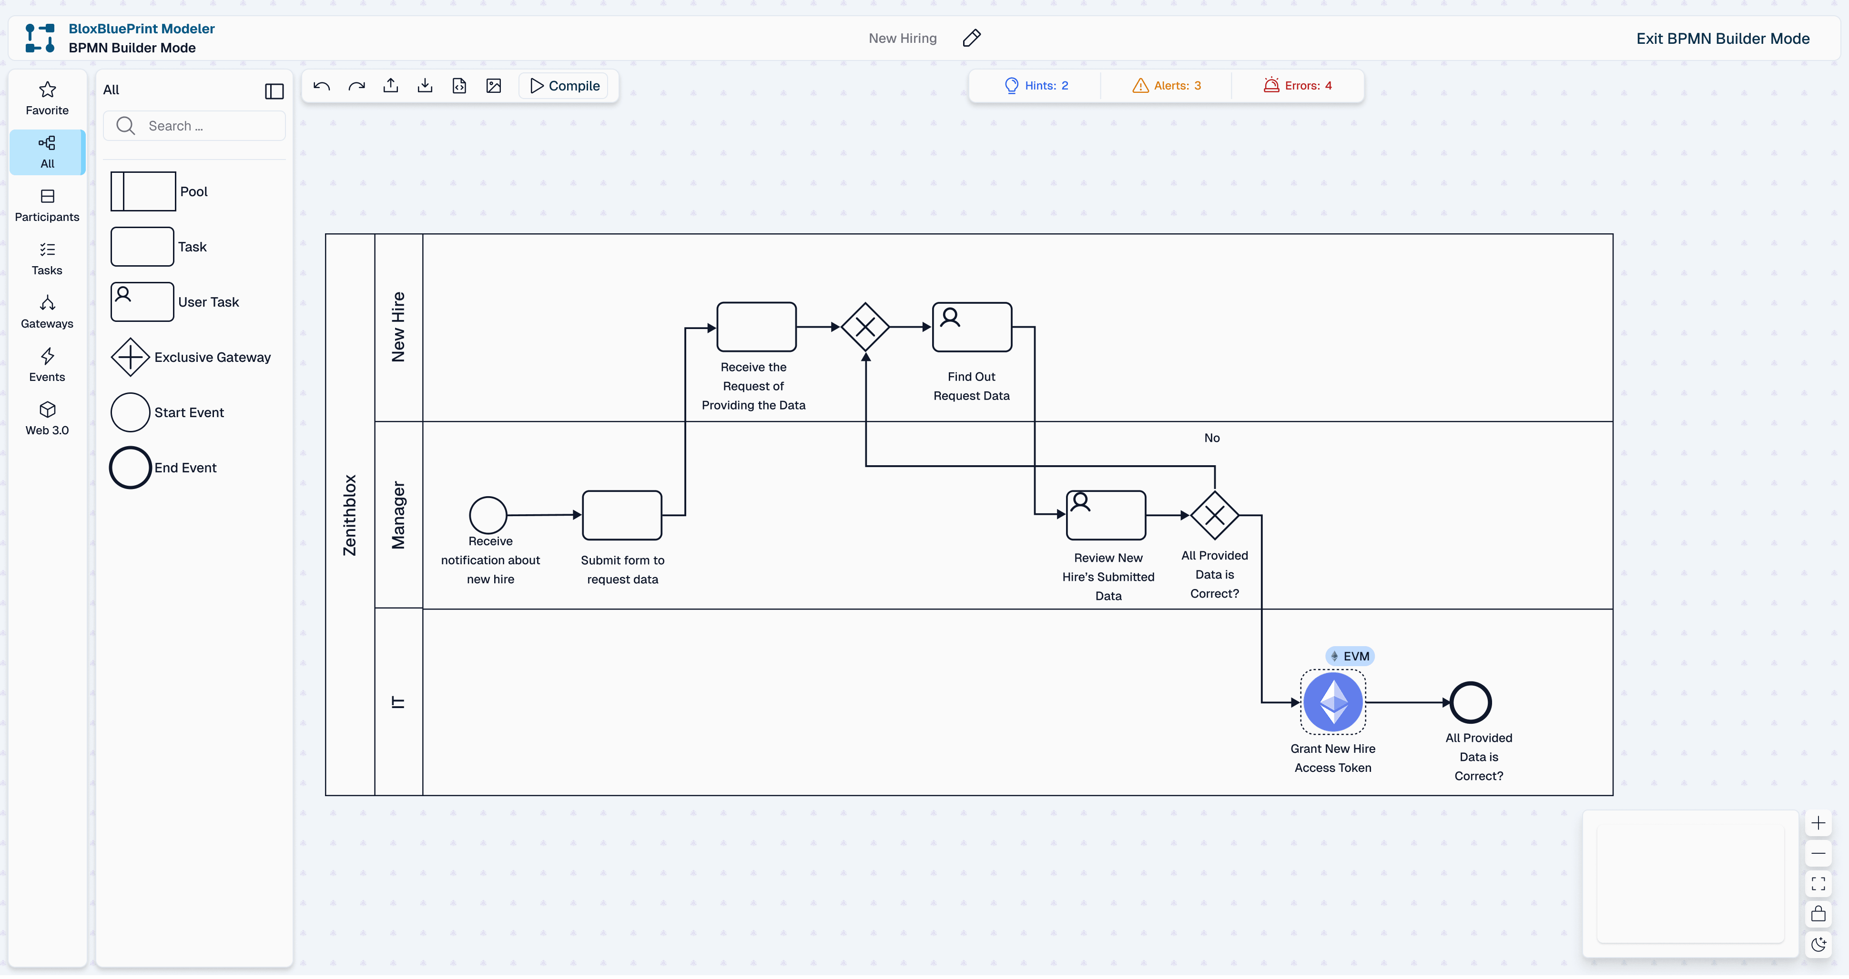Select the Zenithblox pool header
The height and width of the screenshot is (979, 1849).
350,516
